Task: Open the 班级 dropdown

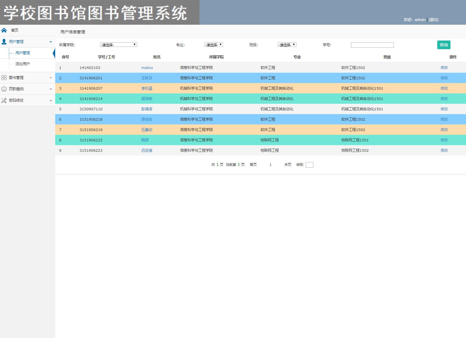Action: coord(287,45)
